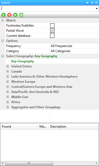Uncheck the Partial Word checkbox
This screenshot has width=99, height=166.
tap(52, 31)
